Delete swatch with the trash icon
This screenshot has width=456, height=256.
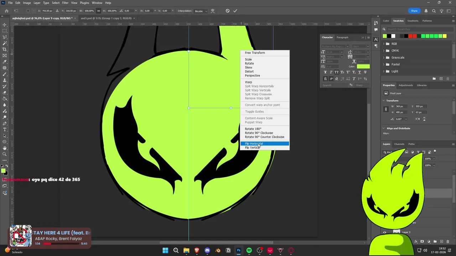pos(448,79)
